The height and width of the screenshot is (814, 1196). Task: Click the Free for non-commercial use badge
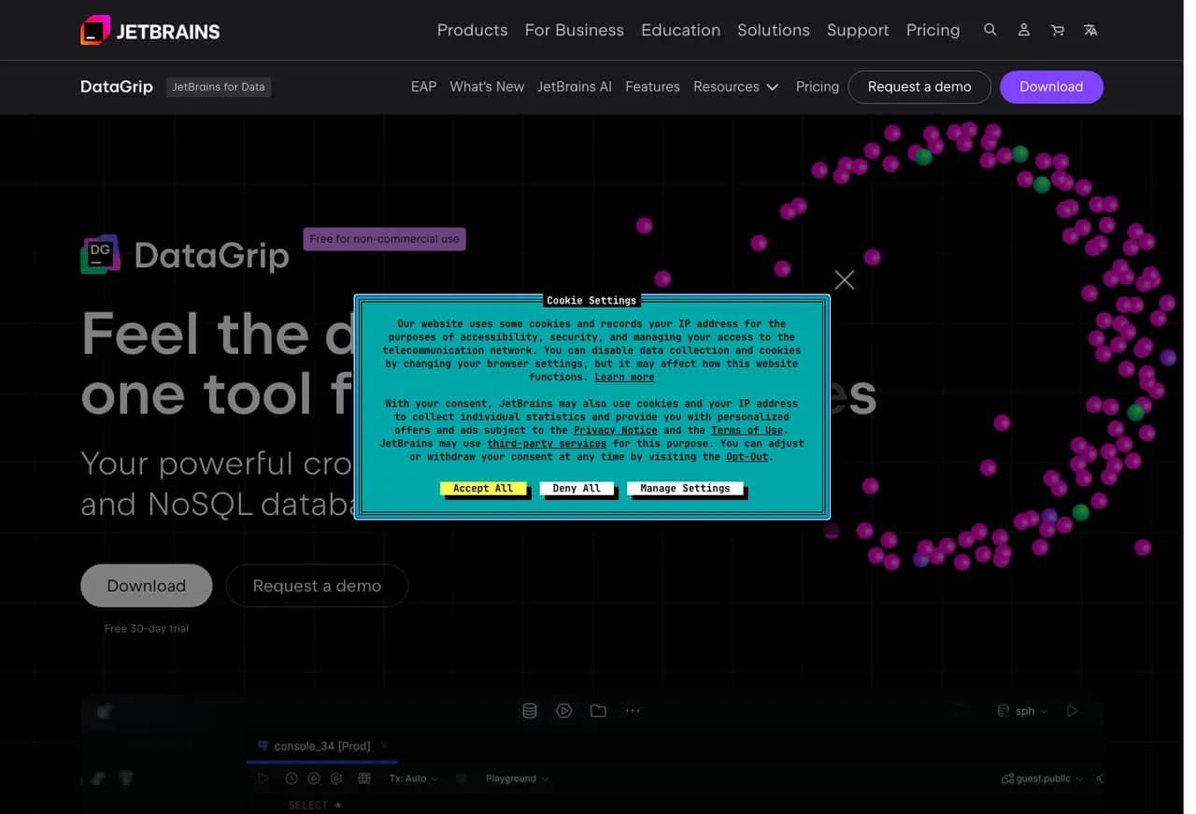click(x=384, y=239)
